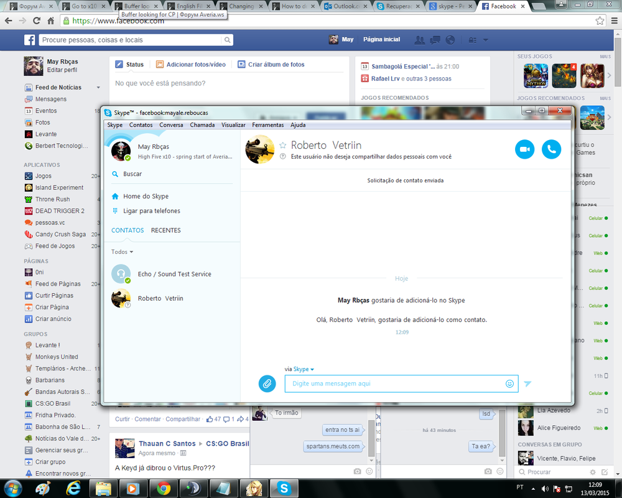Expand the Feed de Notícias options arrow

(98, 88)
